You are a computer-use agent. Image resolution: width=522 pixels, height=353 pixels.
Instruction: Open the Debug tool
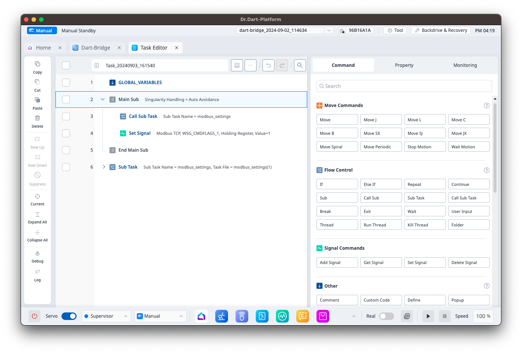pos(37,254)
